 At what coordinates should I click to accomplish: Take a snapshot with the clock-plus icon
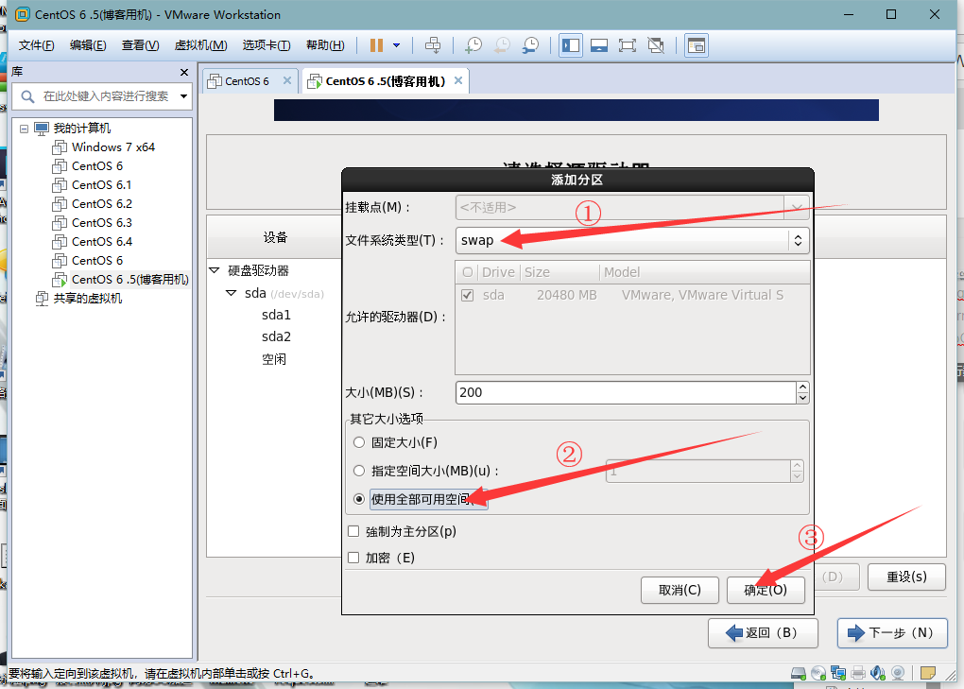click(x=473, y=44)
